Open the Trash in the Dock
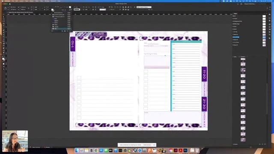The width and height of the screenshot is (274, 154). 197,150
